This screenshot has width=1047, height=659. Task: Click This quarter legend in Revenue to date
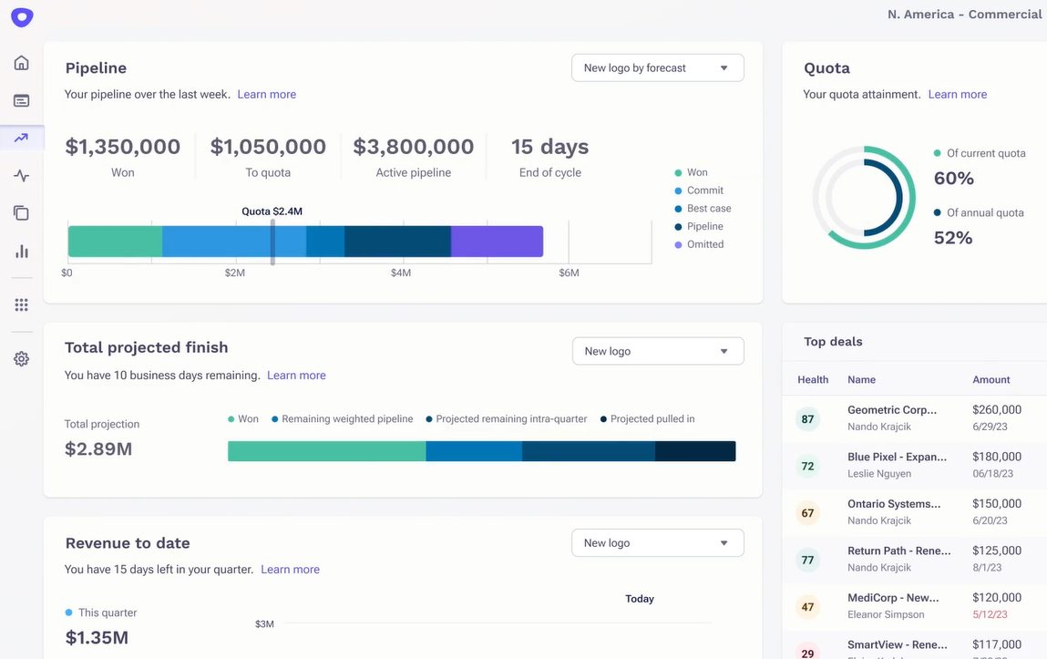[x=101, y=613]
